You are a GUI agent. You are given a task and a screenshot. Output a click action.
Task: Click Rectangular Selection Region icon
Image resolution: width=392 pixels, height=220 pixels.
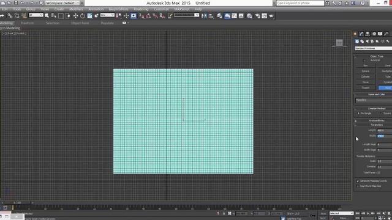point(61,16)
